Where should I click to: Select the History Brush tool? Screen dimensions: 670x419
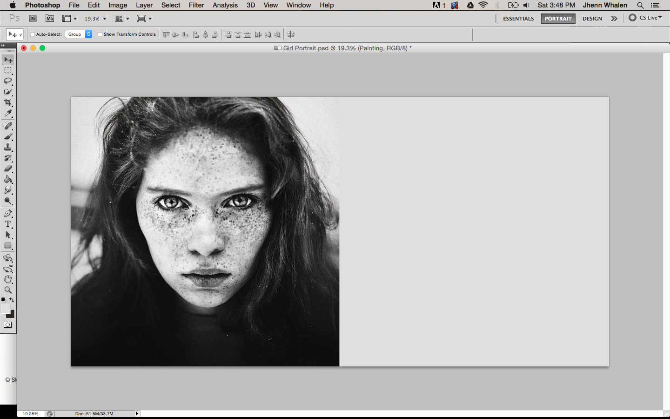pyautogui.click(x=8, y=158)
